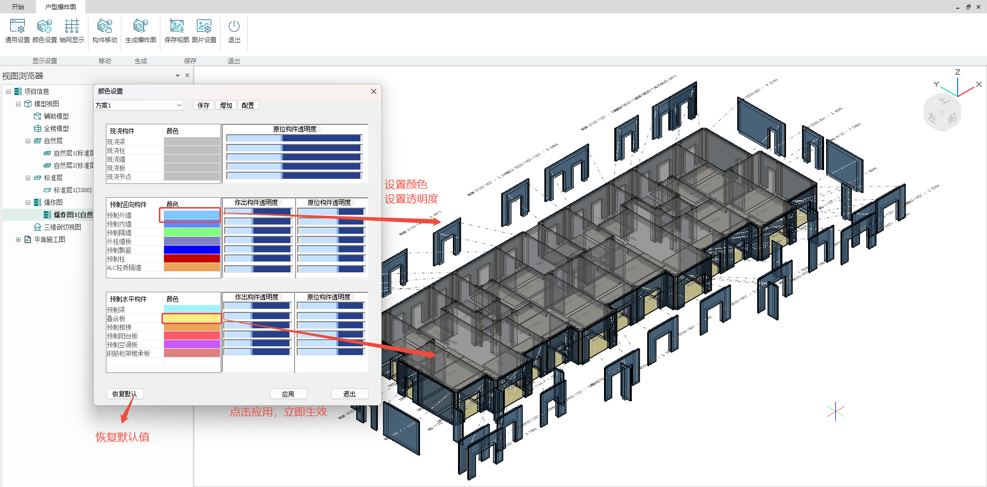Collapse the 自然层 tree branch
987x487 pixels.
[28, 141]
